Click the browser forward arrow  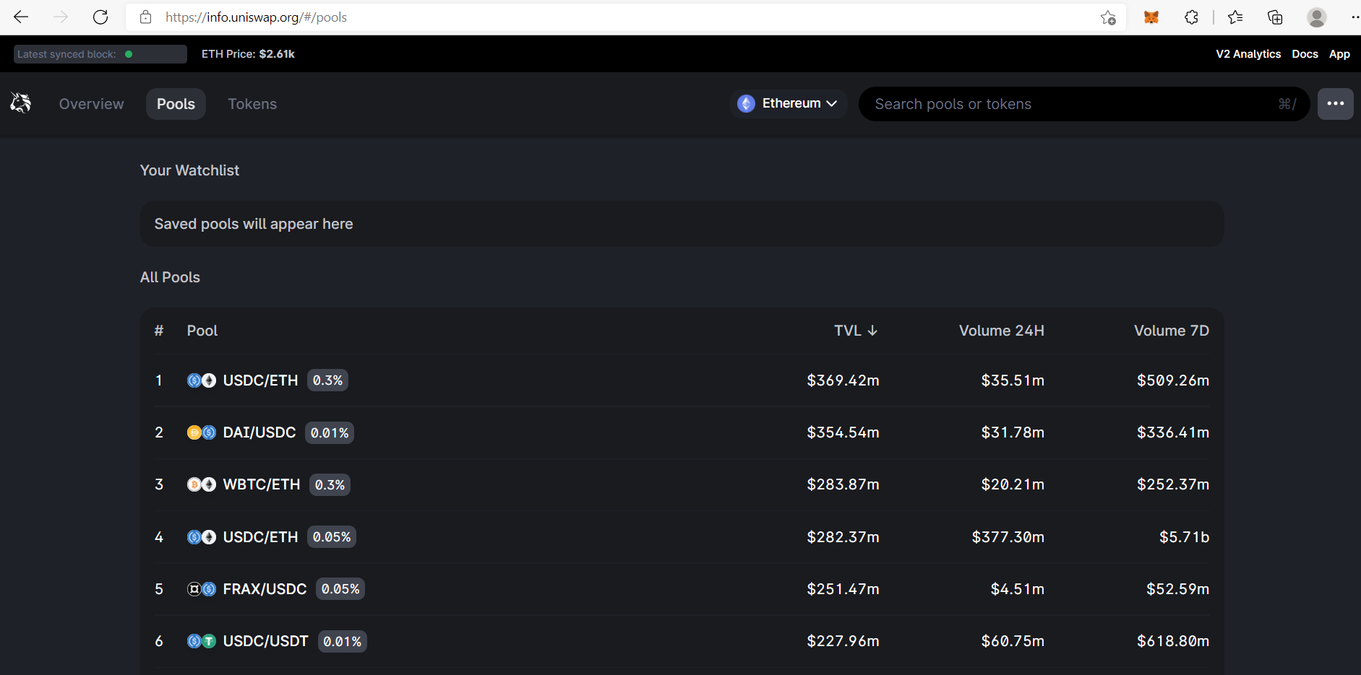coord(61,17)
